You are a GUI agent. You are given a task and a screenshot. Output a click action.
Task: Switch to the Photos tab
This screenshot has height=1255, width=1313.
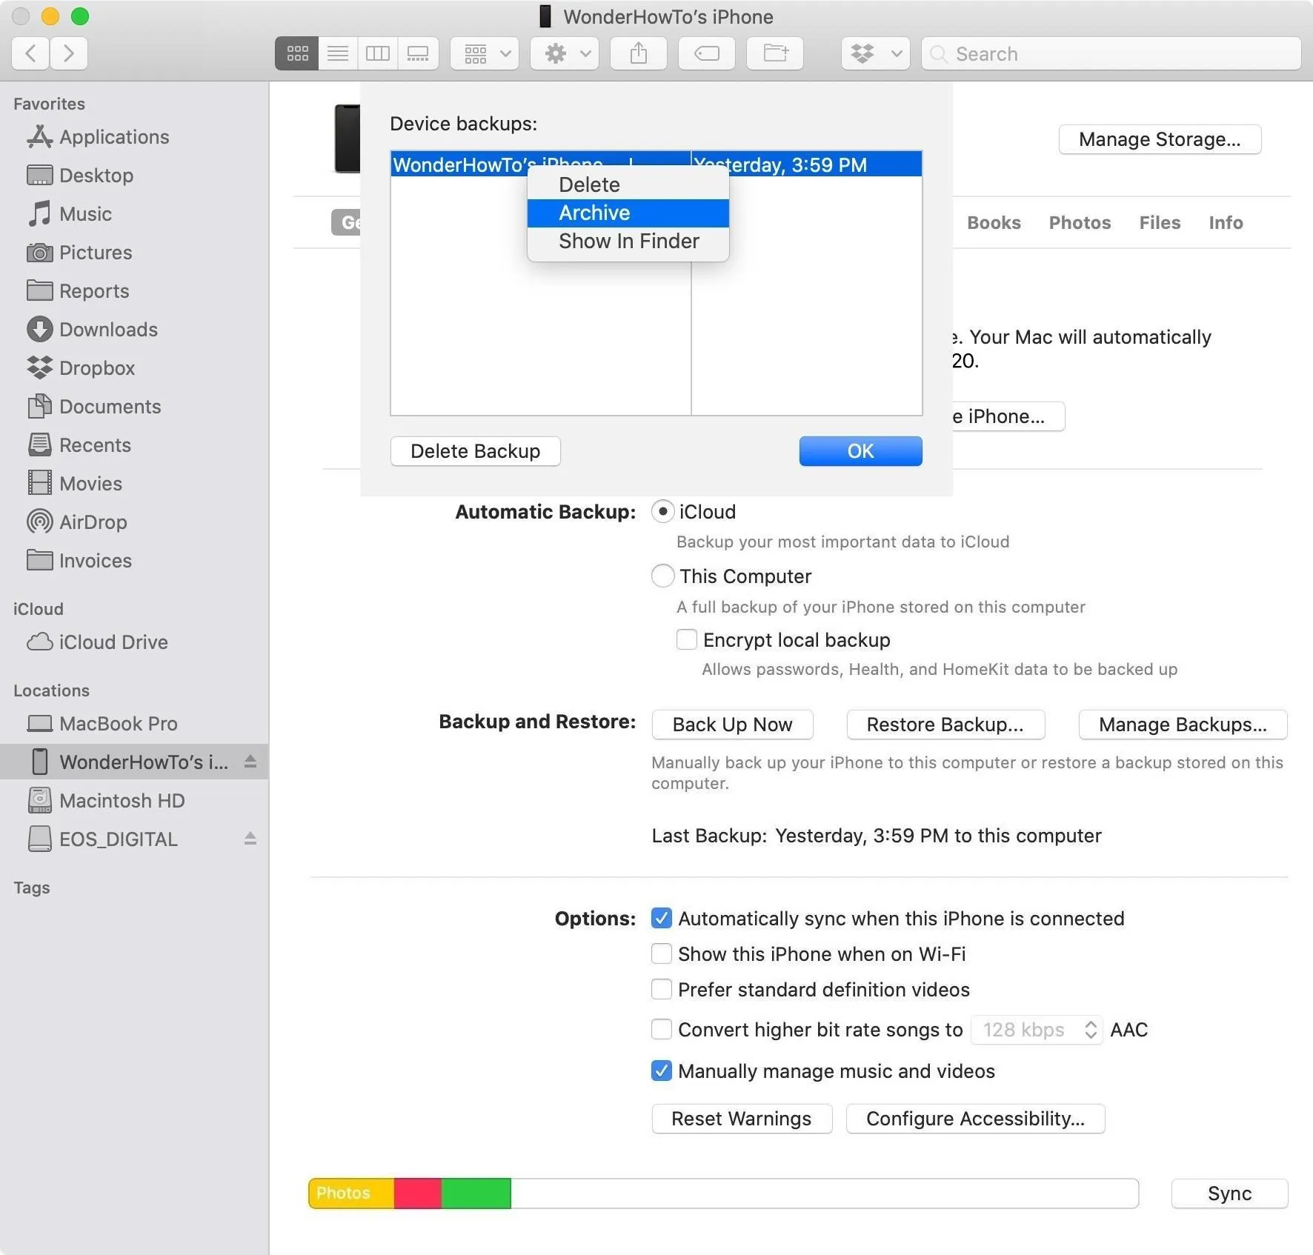tap(1080, 223)
